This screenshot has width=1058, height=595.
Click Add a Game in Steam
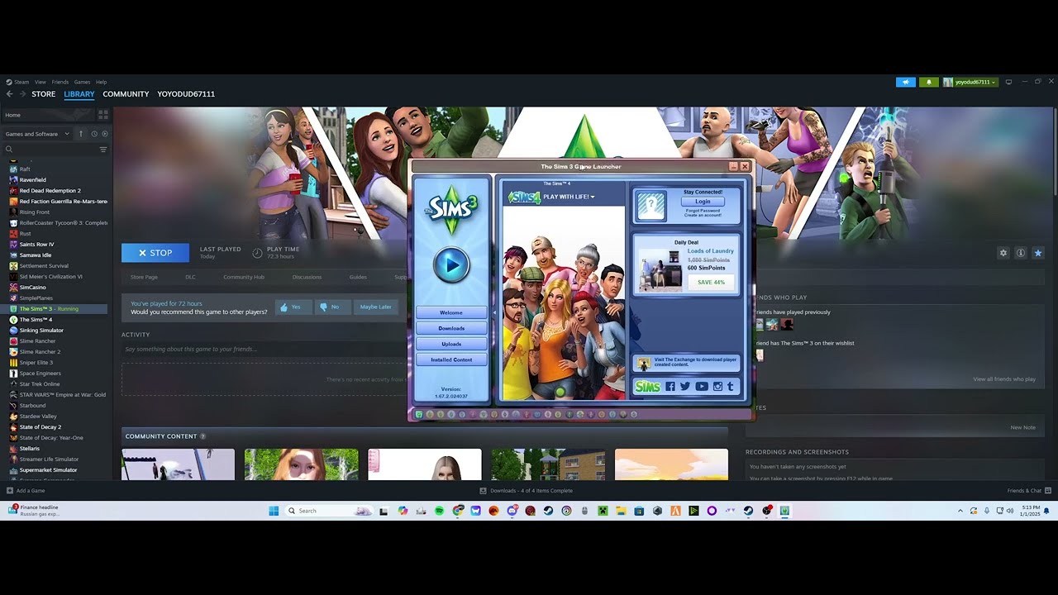pyautogui.click(x=26, y=491)
